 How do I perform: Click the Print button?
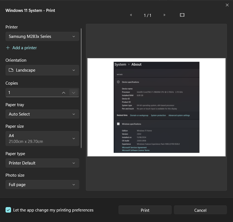click(145, 210)
